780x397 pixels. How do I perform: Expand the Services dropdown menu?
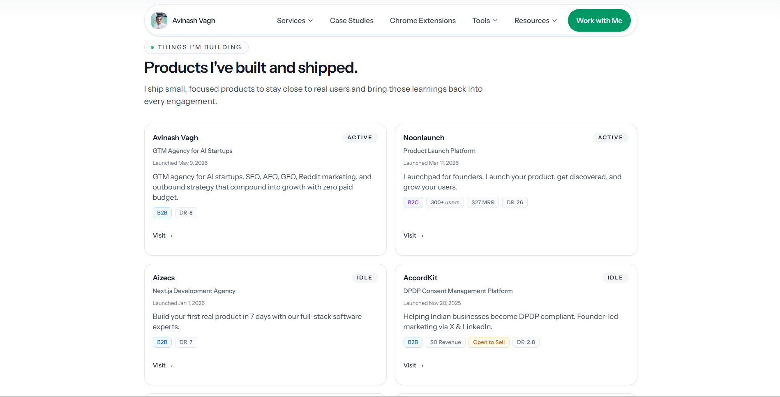click(295, 21)
